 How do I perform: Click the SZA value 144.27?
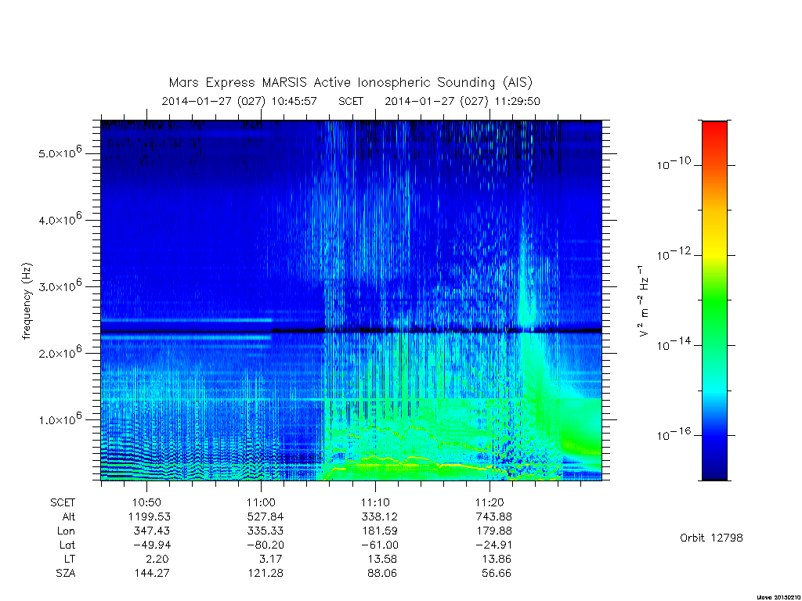[x=151, y=573]
